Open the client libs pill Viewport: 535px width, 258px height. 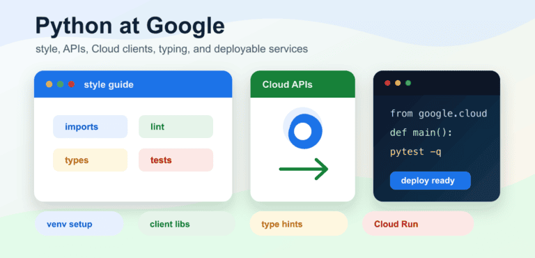[x=187, y=224]
